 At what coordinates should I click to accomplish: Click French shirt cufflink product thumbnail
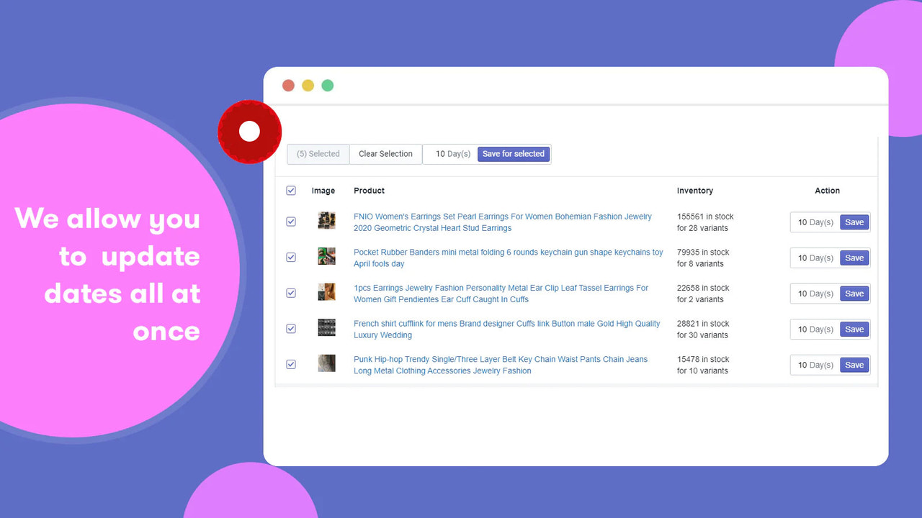[326, 327]
